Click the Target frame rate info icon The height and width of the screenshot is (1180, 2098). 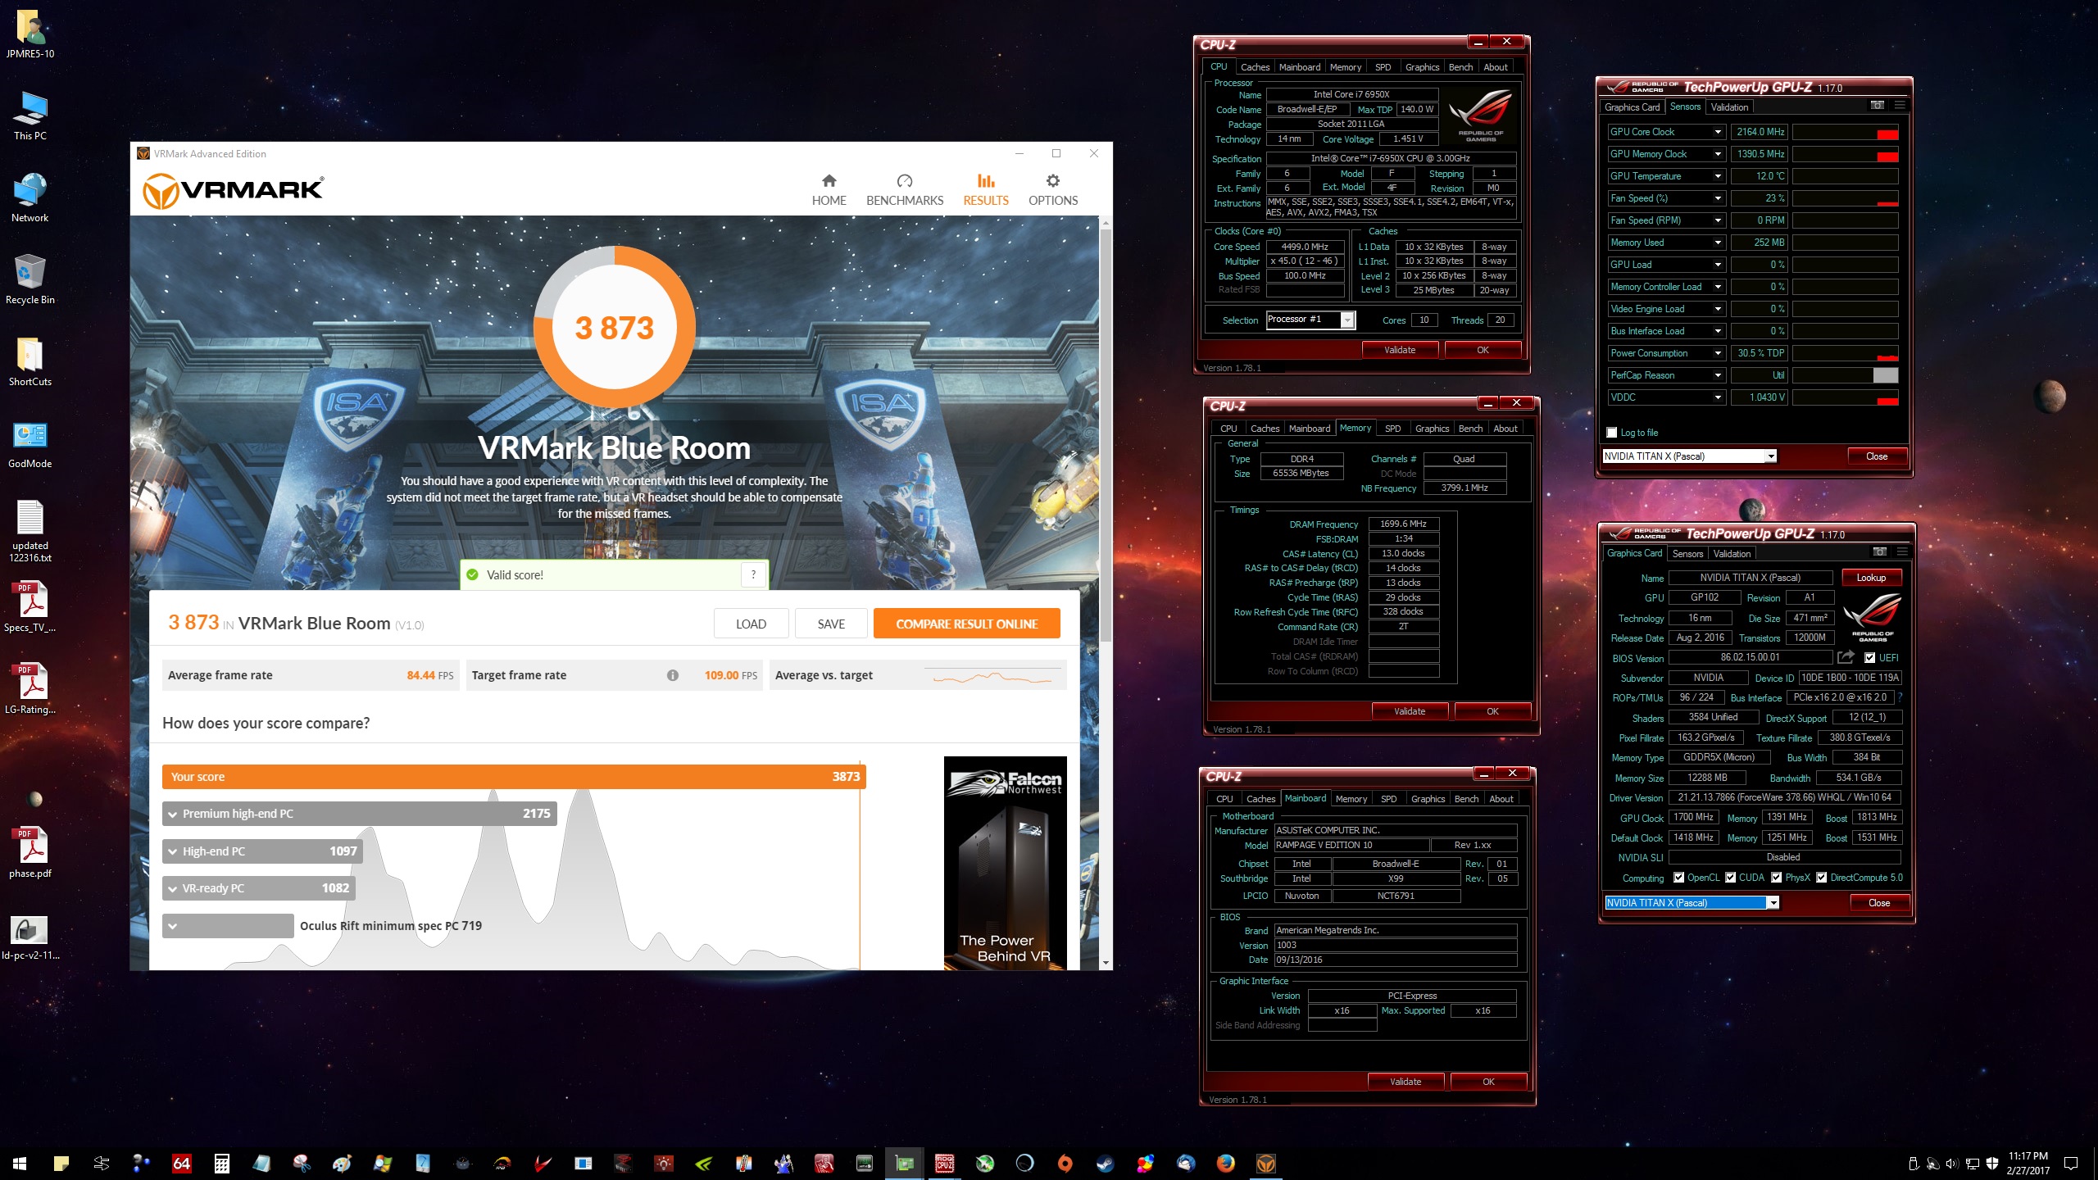click(672, 675)
